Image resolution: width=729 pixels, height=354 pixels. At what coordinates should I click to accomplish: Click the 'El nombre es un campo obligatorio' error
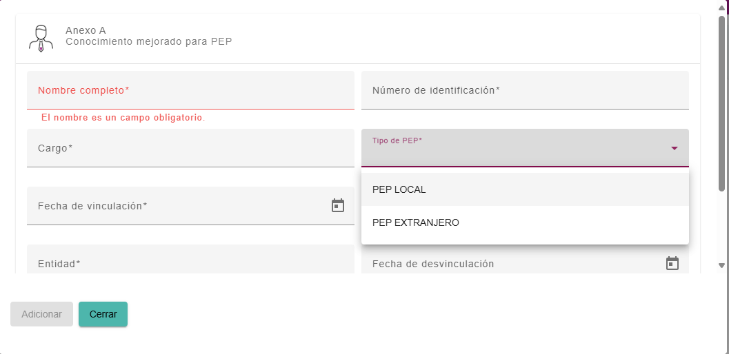click(x=123, y=118)
